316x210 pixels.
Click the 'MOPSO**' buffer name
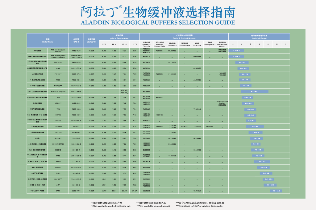pyautogui.click(x=58, y=86)
